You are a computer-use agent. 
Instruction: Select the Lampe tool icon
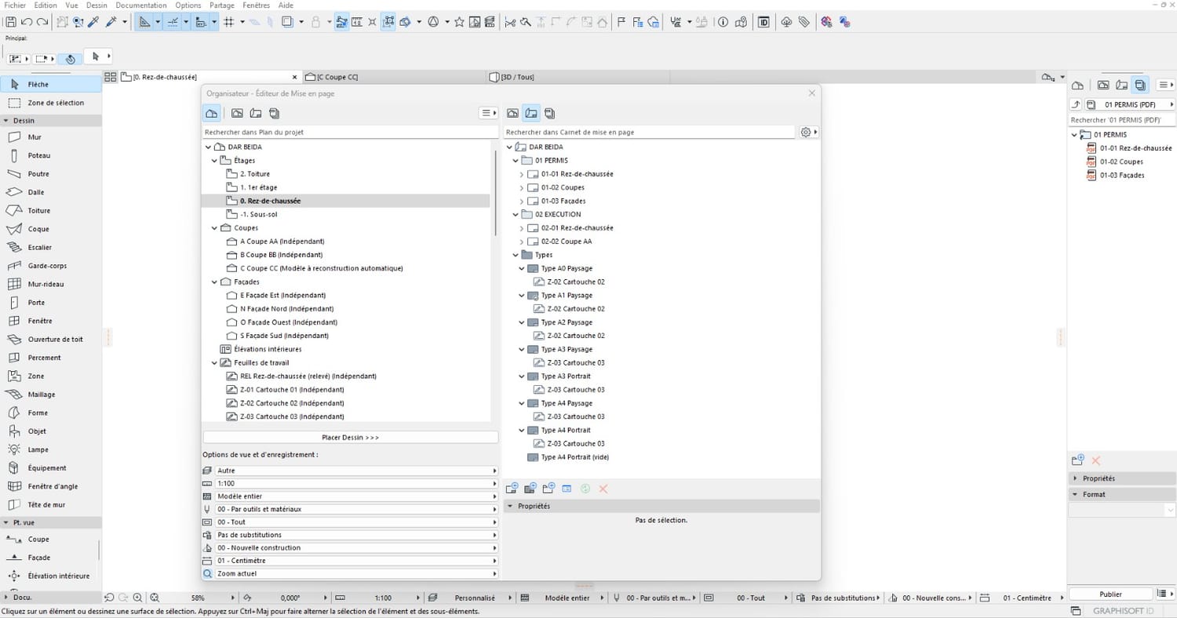tap(14, 449)
